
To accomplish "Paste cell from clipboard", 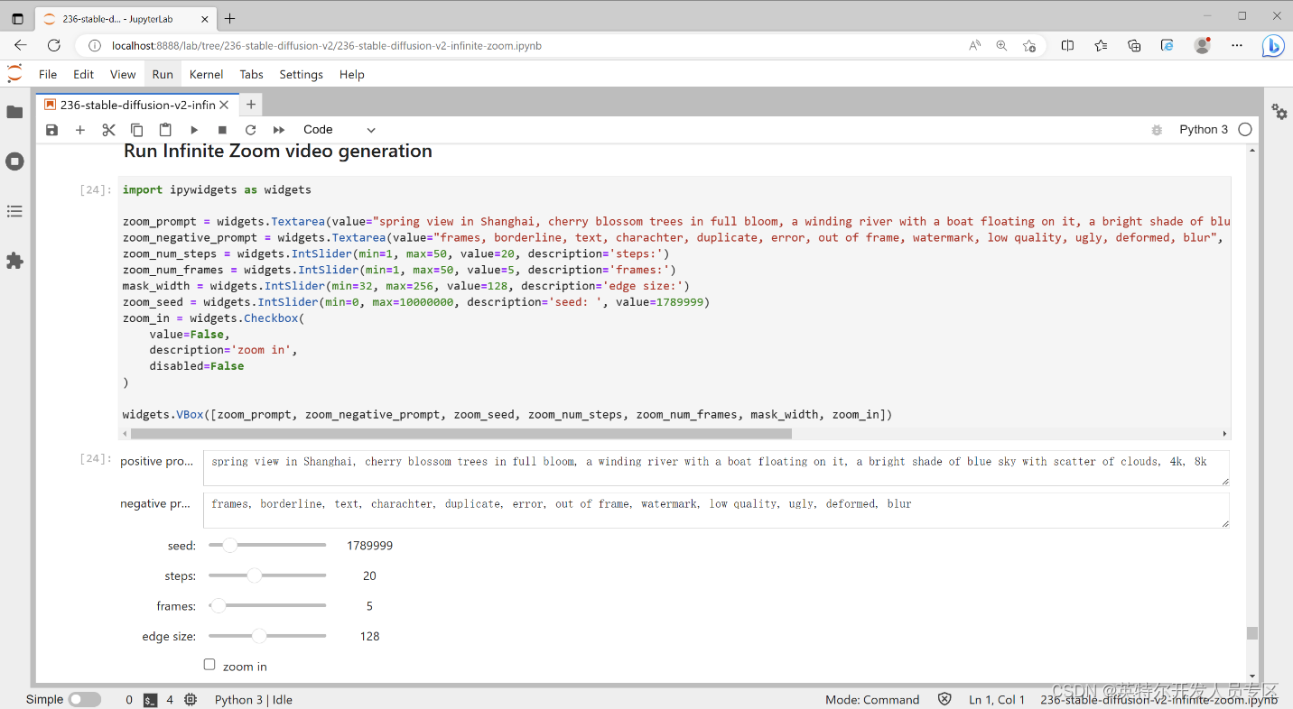I will coord(165,130).
